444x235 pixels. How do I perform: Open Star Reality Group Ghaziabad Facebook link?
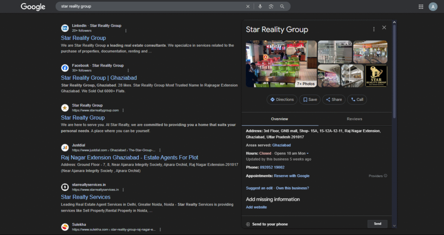pos(99,78)
